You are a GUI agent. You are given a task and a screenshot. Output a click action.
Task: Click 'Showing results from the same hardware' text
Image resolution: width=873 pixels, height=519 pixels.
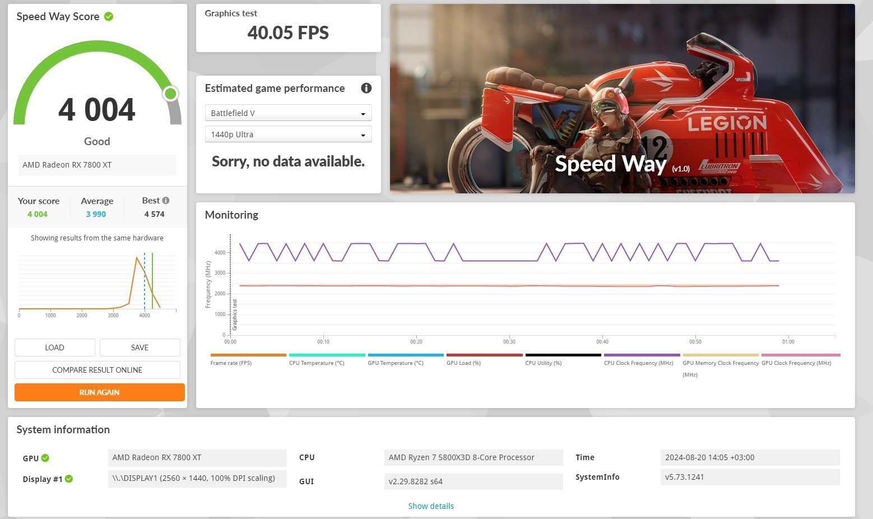pyautogui.click(x=97, y=238)
